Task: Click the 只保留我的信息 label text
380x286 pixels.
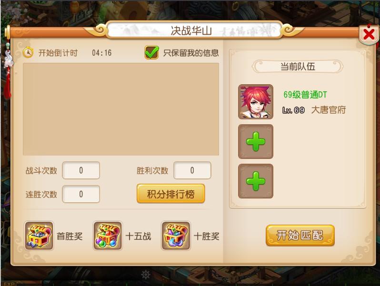Action: [x=191, y=53]
